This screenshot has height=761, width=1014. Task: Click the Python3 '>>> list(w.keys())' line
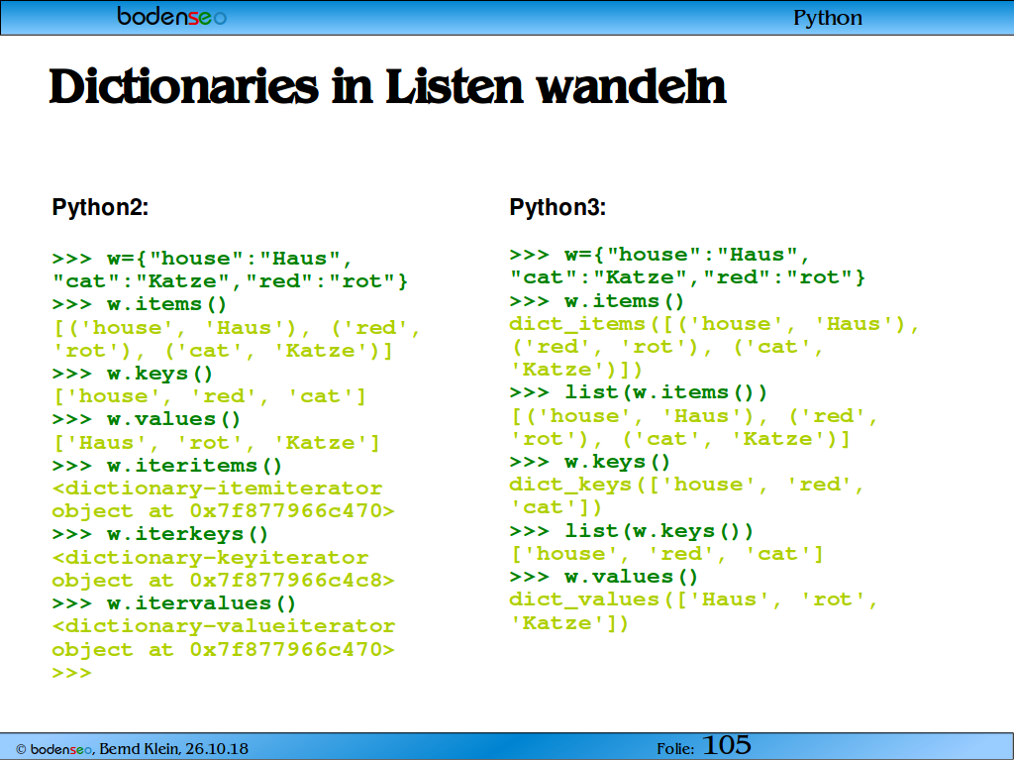[632, 531]
